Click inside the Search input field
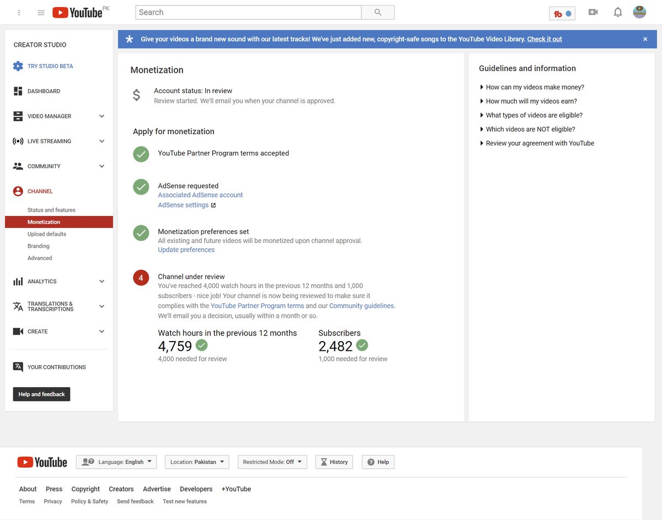Screen dimensions: 662x520 coord(248,12)
